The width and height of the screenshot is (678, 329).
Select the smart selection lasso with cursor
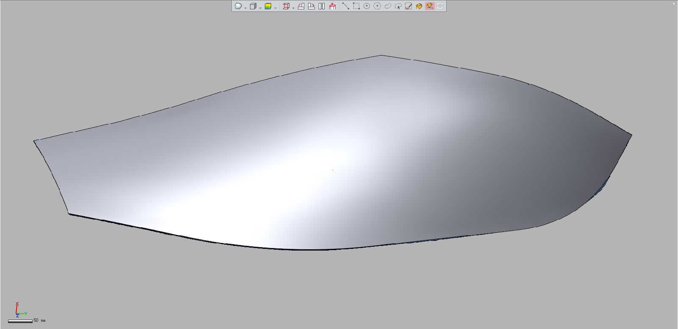coord(398,6)
